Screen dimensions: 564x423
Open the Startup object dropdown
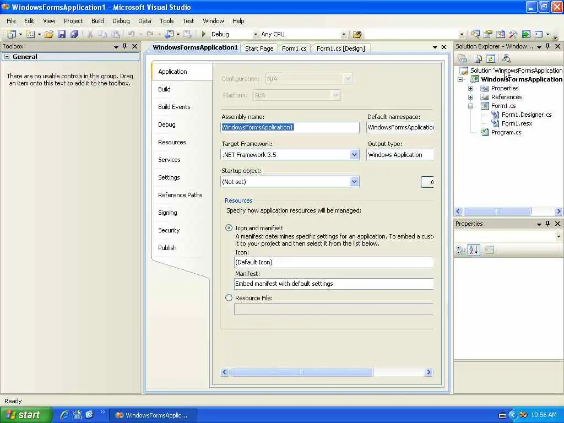[354, 182]
